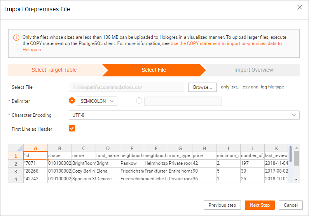Screen dimensions: 309x216
Task: Select the SEMICOLON delimiter radio button
Action: 72,101
